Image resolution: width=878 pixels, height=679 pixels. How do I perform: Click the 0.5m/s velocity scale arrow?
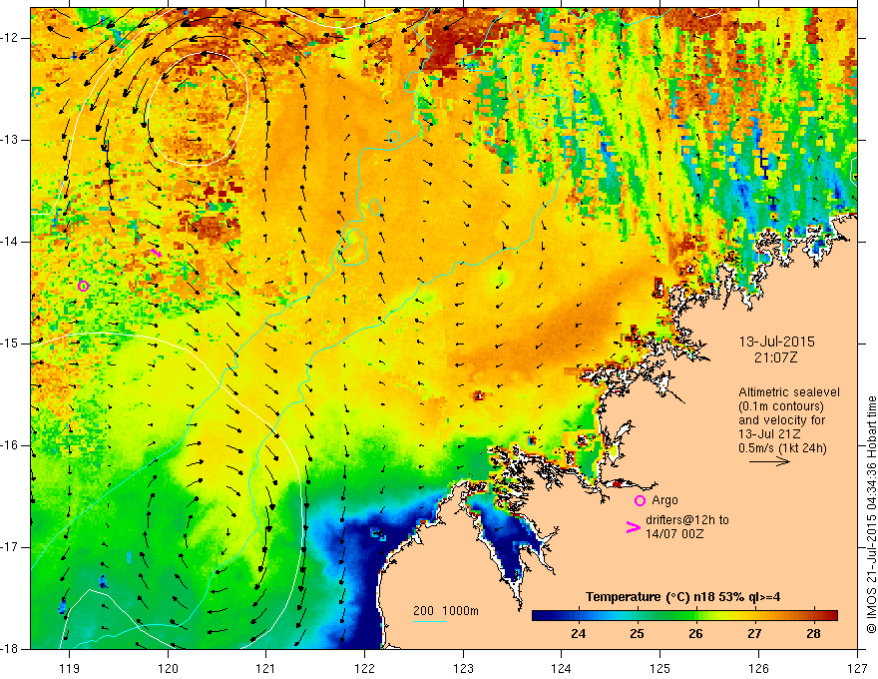click(769, 461)
